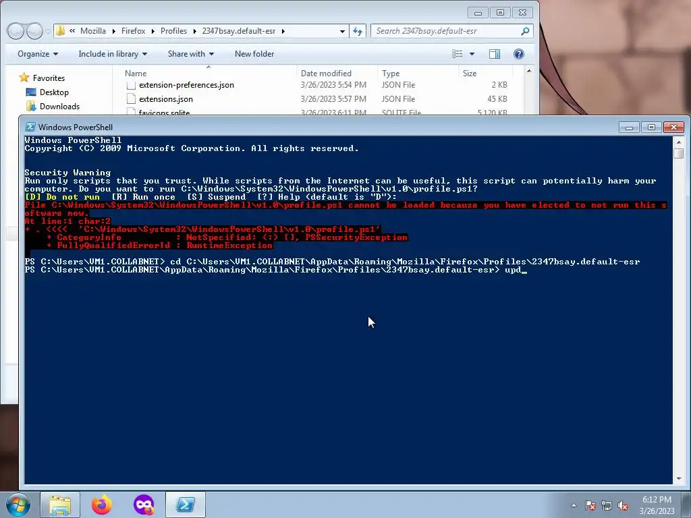Open the address bar history dropdown
Viewport: 691px width, 518px height.
[x=342, y=31]
